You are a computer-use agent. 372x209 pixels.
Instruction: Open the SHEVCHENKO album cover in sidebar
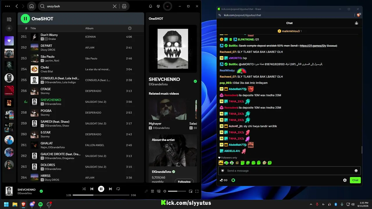tap(173, 48)
